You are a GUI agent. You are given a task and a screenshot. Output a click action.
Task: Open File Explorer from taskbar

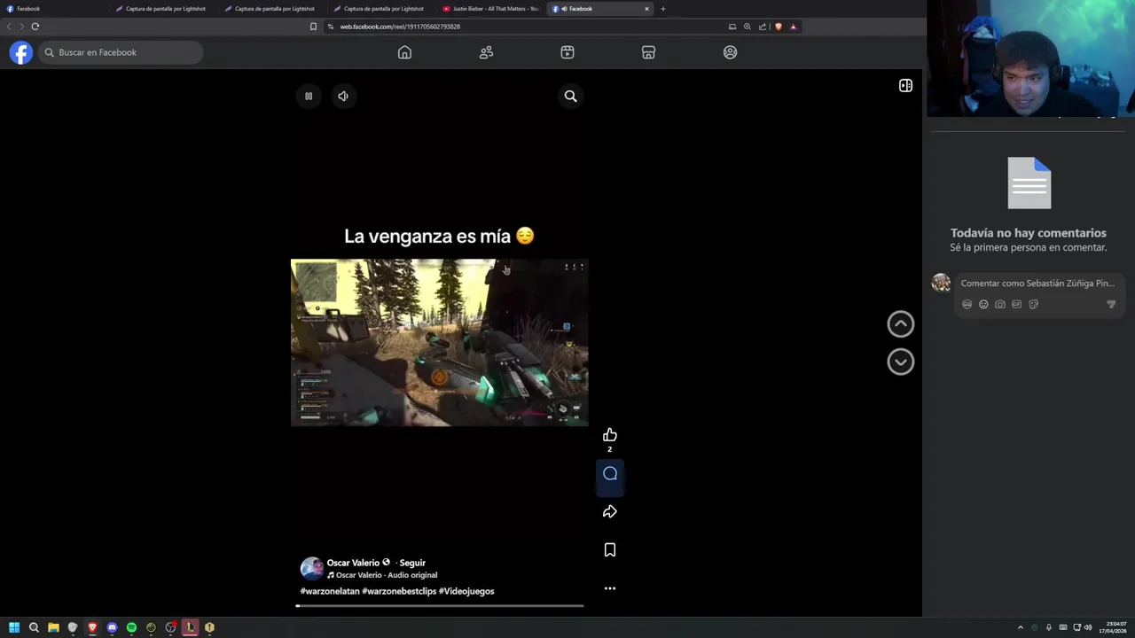point(53,627)
